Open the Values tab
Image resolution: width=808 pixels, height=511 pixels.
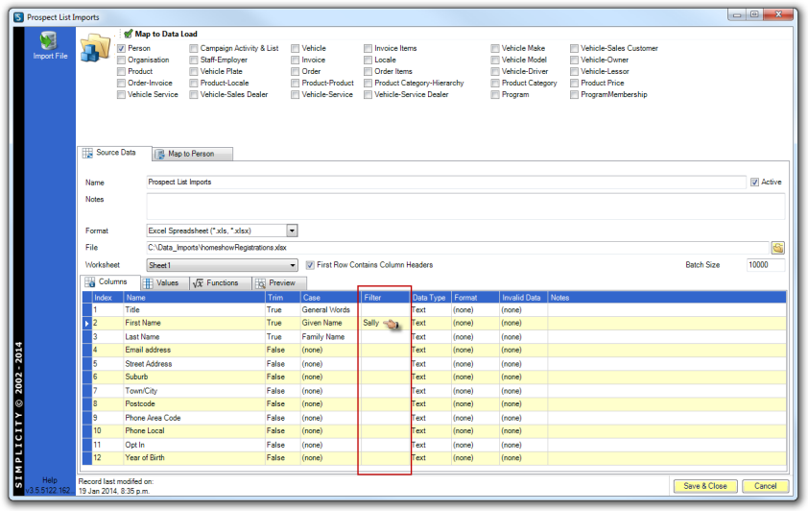pos(165,283)
